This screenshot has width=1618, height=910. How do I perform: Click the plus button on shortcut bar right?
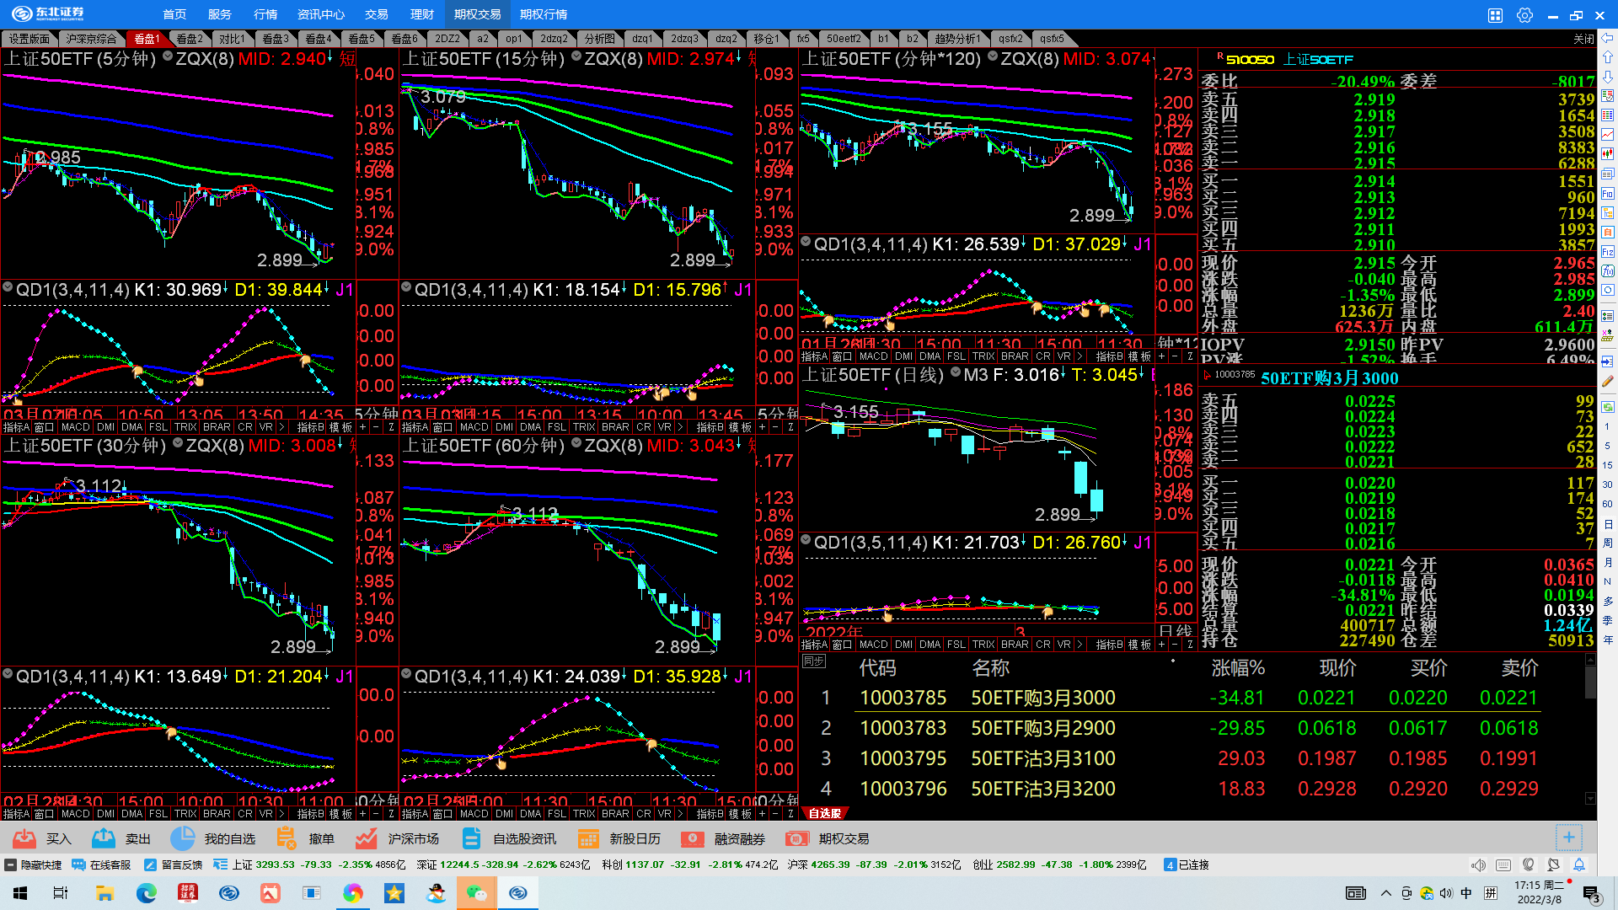coord(1568,837)
